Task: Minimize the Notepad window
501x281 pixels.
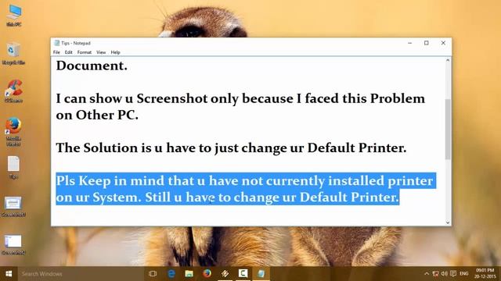Action: click(410, 43)
